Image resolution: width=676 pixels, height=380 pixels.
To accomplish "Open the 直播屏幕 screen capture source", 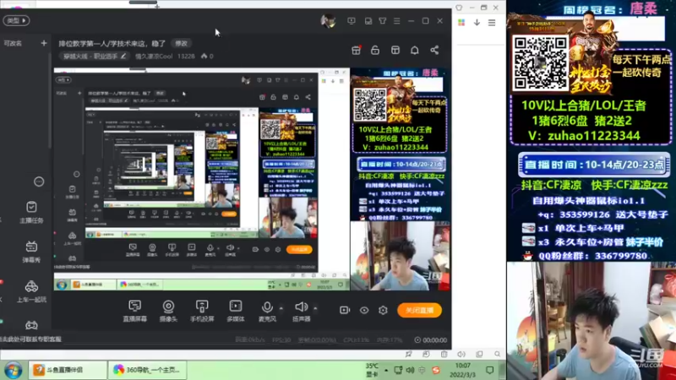I will [x=134, y=311].
